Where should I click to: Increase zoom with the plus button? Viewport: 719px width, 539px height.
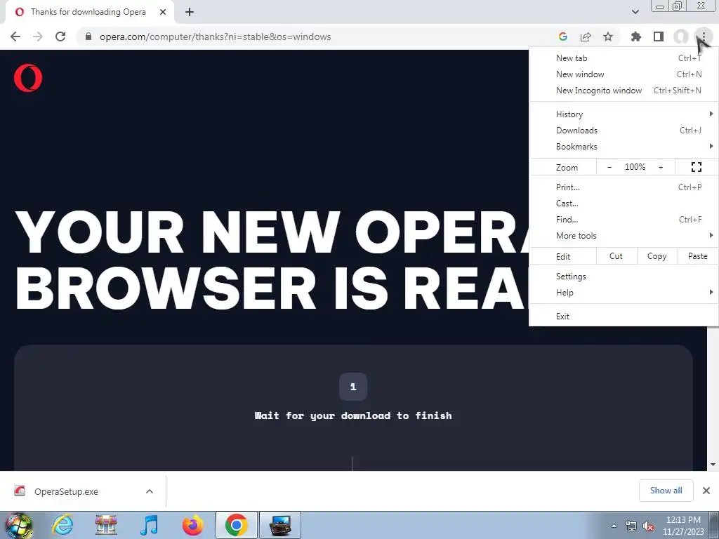click(x=661, y=167)
